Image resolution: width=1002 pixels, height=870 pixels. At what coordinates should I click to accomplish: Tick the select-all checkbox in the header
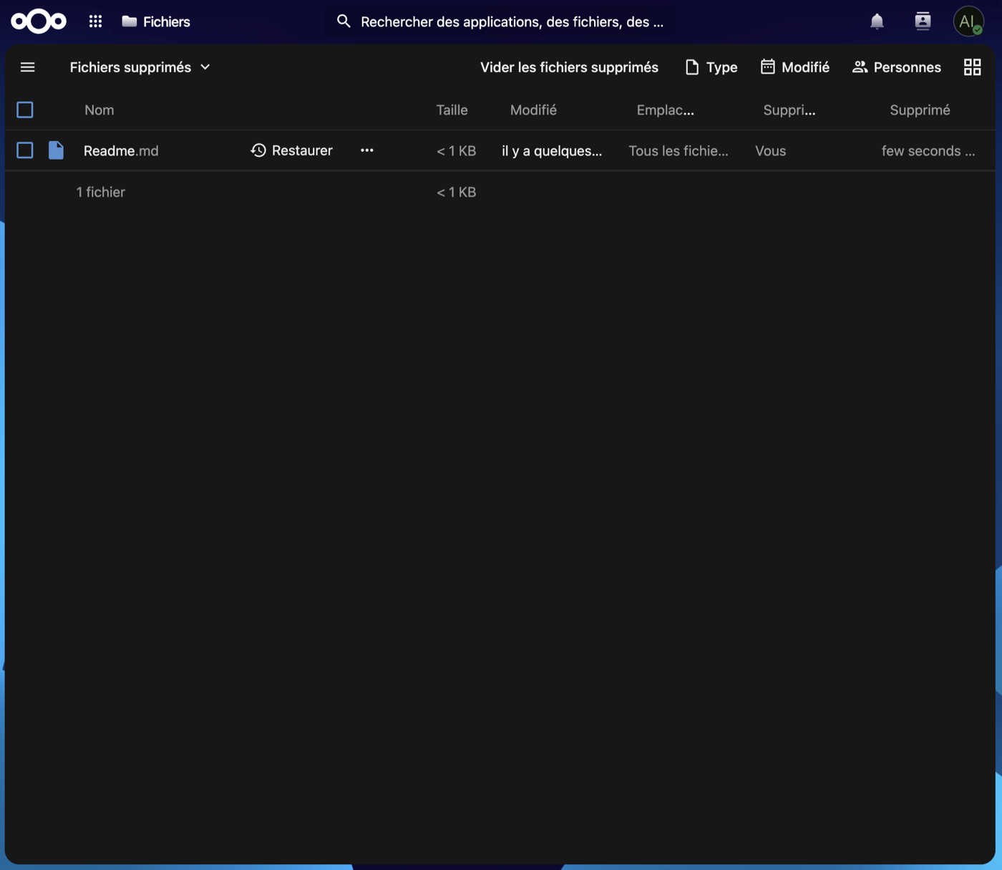click(25, 110)
